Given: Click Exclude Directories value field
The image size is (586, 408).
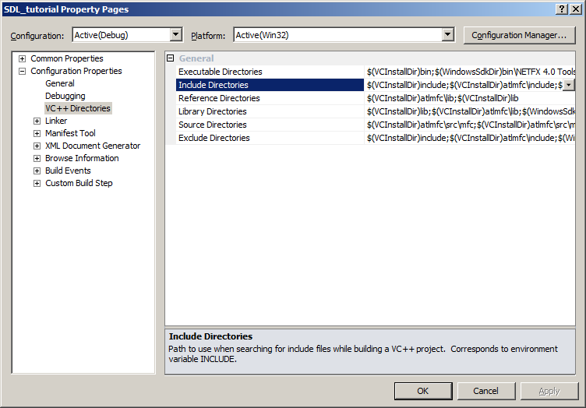Looking at the screenshot, I should 470,138.
